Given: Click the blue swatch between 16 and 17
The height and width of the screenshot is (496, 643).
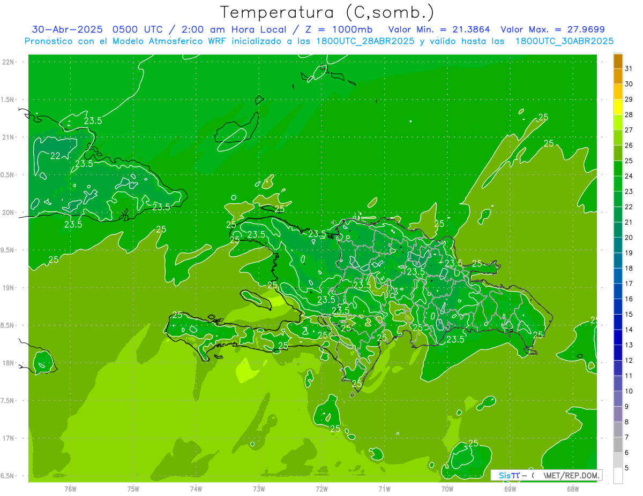Looking at the screenshot, I should click(618, 291).
